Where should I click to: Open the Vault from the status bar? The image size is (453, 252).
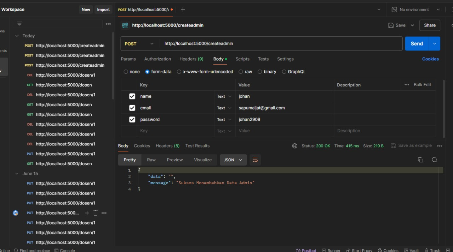[411, 250]
